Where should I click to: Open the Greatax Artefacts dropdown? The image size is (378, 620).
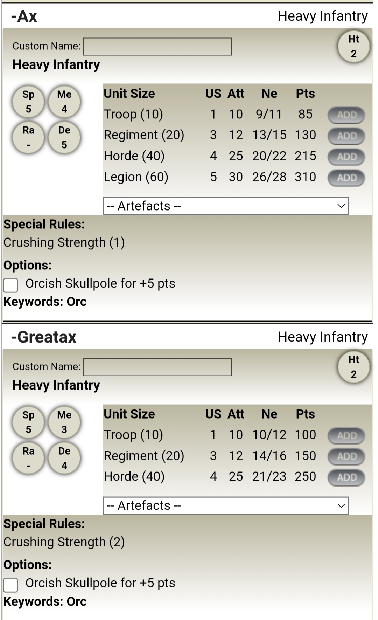[x=226, y=505]
